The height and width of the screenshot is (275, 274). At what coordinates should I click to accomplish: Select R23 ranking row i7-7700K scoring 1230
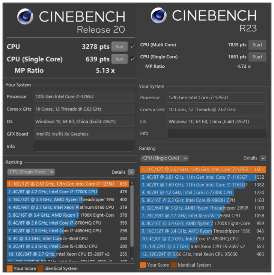point(203,193)
